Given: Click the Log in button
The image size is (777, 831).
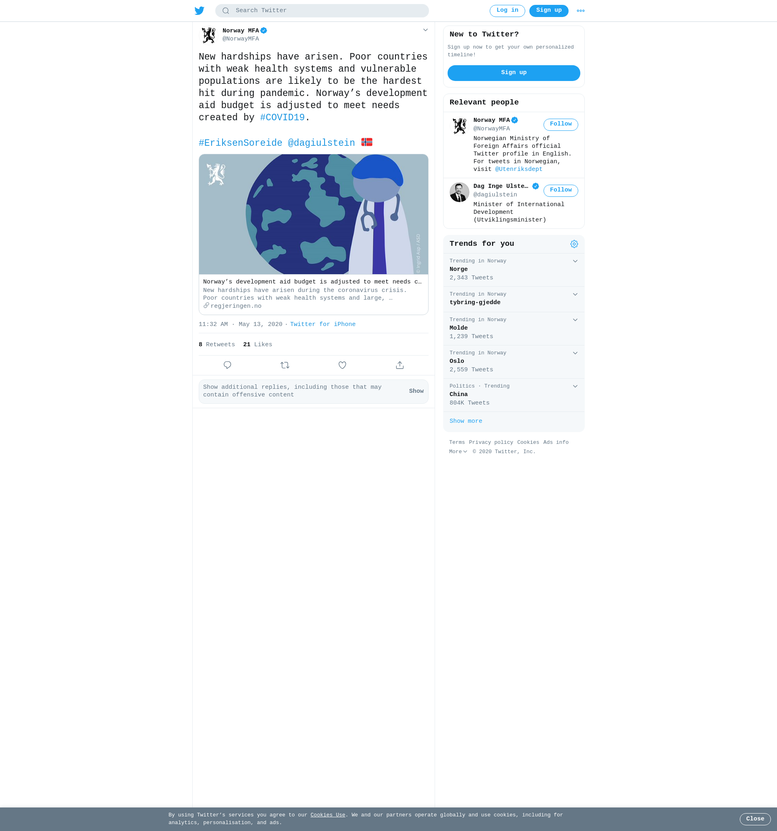Looking at the screenshot, I should (x=507, y=11).
